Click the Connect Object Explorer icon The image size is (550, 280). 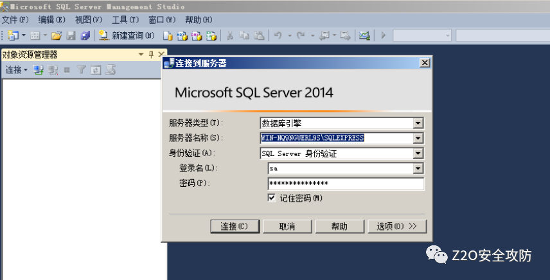coord(39,70)
